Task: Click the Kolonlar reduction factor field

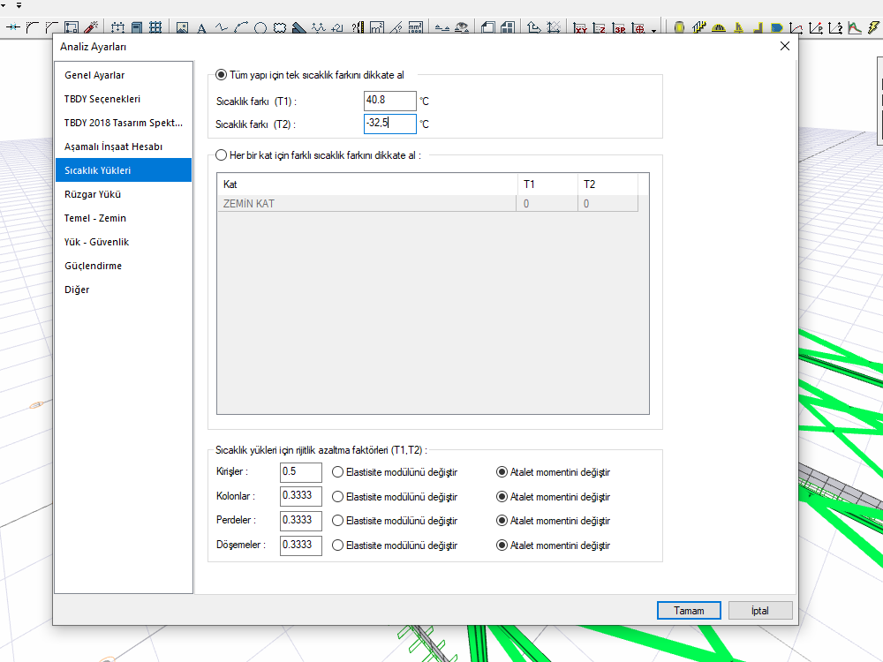Action: [x=300, y=497]
